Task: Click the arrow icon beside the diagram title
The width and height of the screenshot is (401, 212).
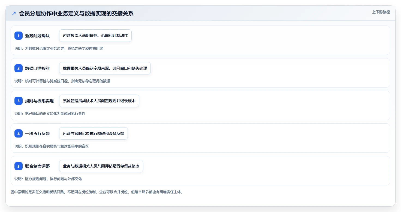Action: coord(14,13)
